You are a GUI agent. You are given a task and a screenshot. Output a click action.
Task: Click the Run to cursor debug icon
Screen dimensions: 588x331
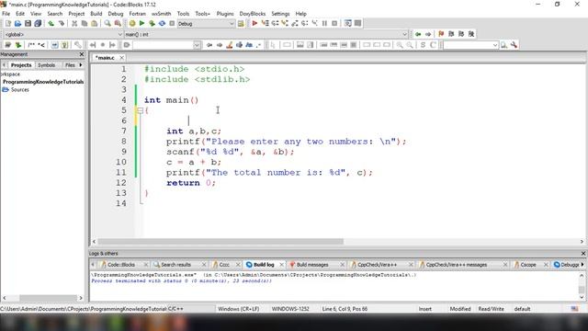click(265, 24)
